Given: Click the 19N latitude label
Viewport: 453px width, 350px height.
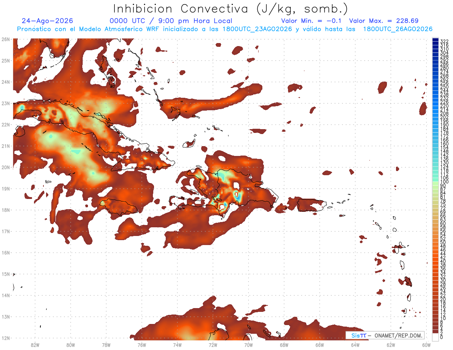Looking at the screenshot, I should [x=6, y=188].
